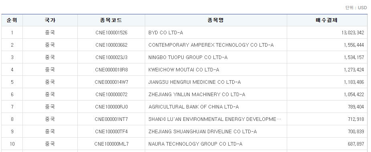
Task: Click code CNE100000ML7
Action: point(111,144)
